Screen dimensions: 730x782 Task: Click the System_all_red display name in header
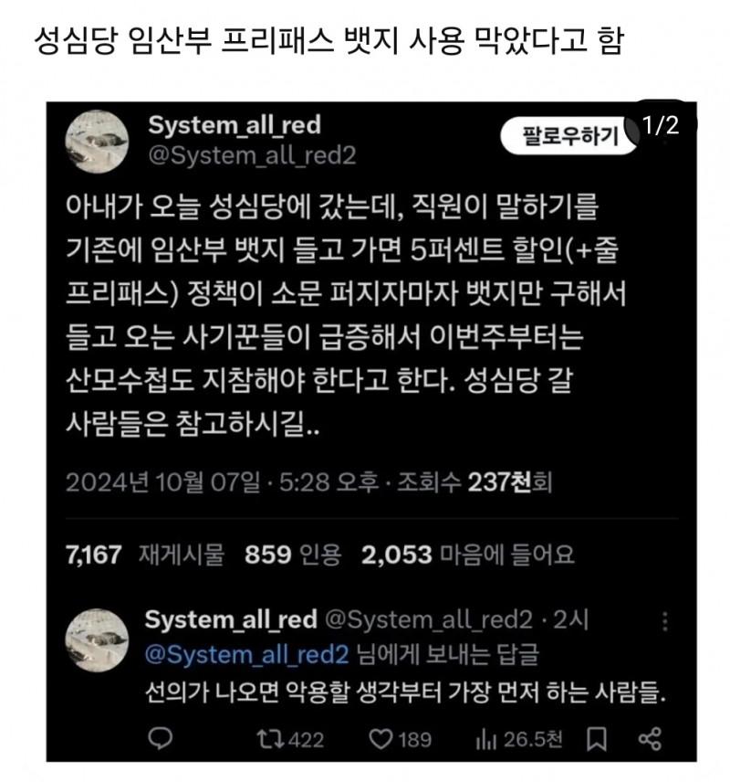point(235,124)
